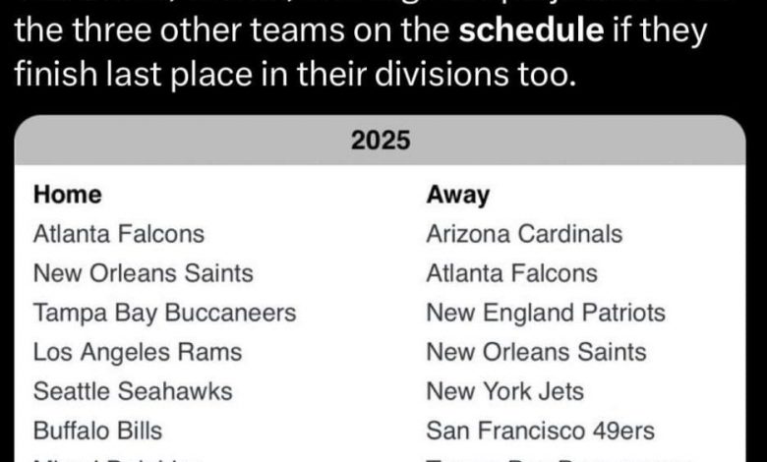Click the 2025 table header bar
This screenshot has height=462, width=767.
tap(381, 141)
